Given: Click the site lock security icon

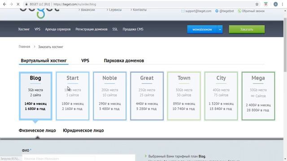Looking at the screenshot, I should [x=26, y=4].
